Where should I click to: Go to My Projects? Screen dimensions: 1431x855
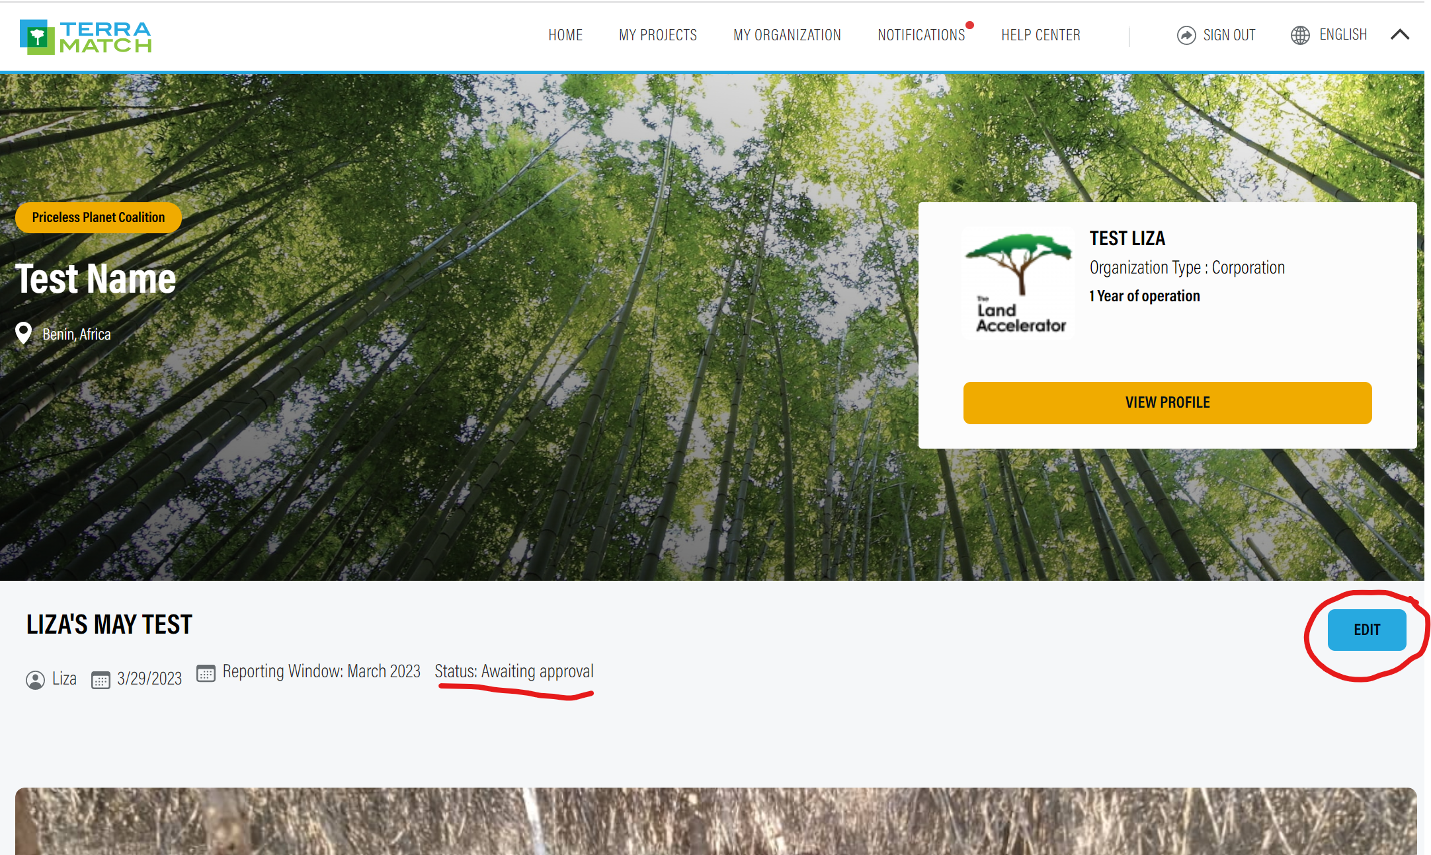click(x=658, y=35)
